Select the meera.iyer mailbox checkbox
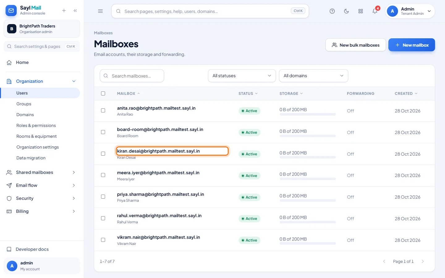Image resolution: width=445 pixels, height=278 pixels. click(103, 175)
